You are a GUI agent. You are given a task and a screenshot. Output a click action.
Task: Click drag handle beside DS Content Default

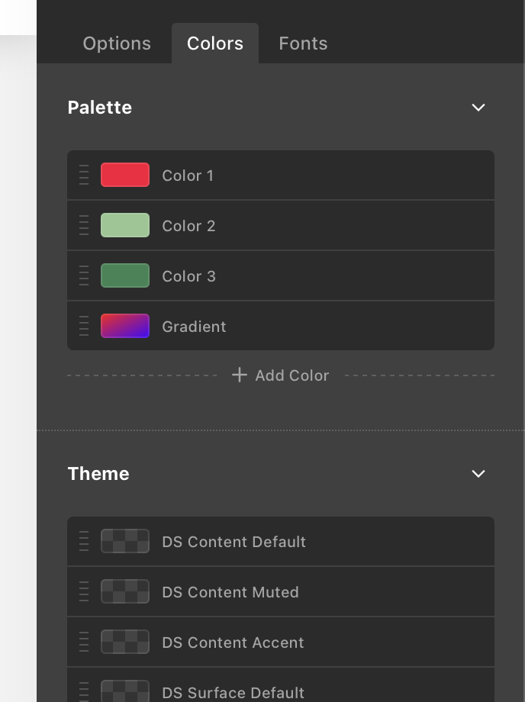click(x=84, y=542)
